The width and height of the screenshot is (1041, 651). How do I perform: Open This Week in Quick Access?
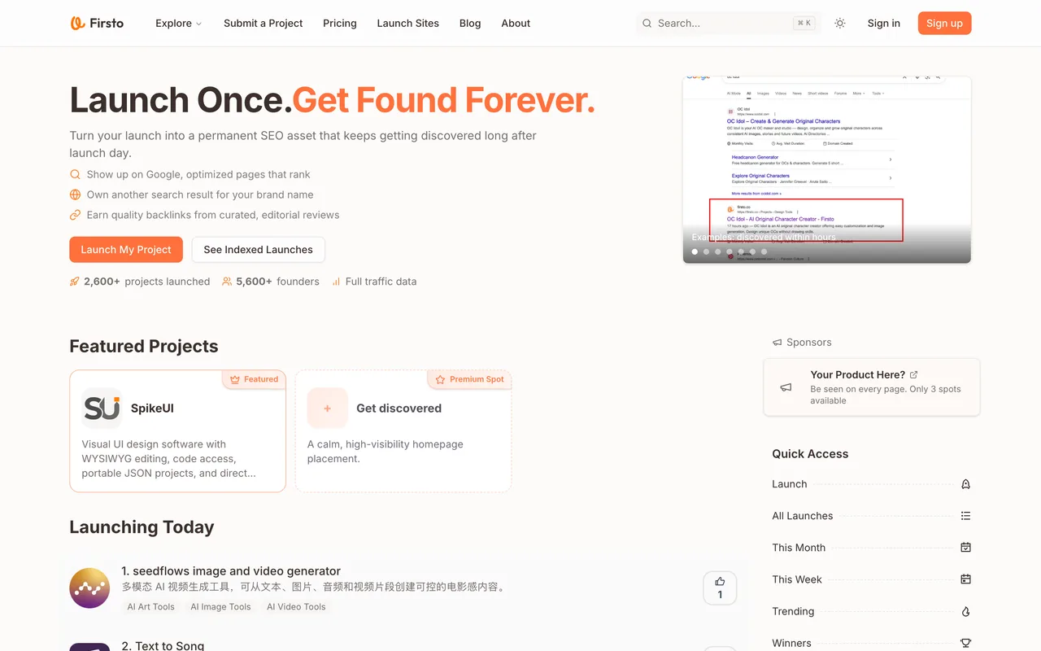pos(797,579)
